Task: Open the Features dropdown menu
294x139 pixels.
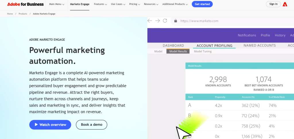Action: pyautogui.click(x=100, y=4)
